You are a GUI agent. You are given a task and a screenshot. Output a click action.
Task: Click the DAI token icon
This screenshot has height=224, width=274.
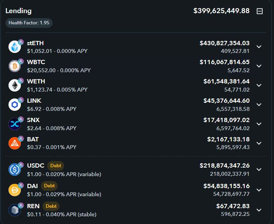[x=15, y=190]
